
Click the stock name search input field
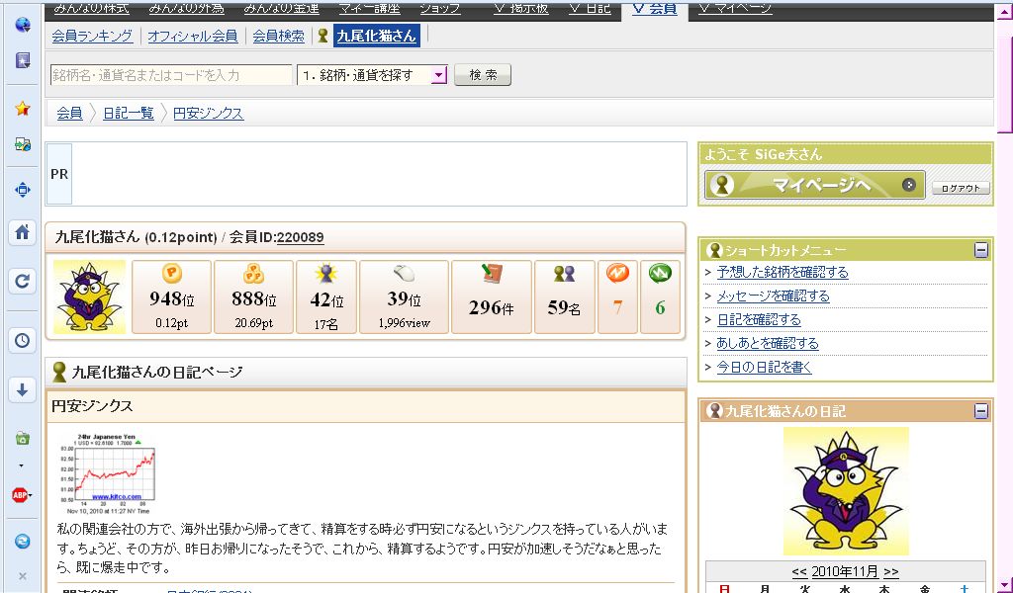171,75
